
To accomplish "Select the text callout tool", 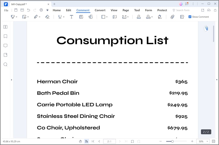I will [x=91, y=17].
